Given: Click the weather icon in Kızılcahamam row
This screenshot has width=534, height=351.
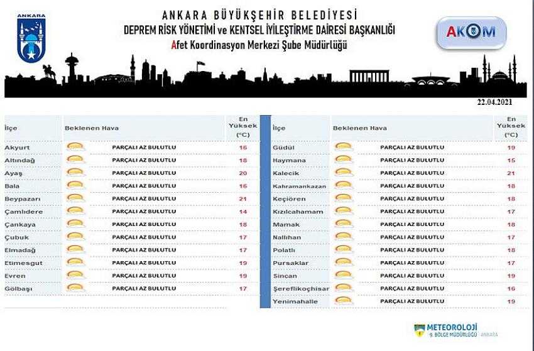Looking at the screenshot, I should tap(344, 211).
